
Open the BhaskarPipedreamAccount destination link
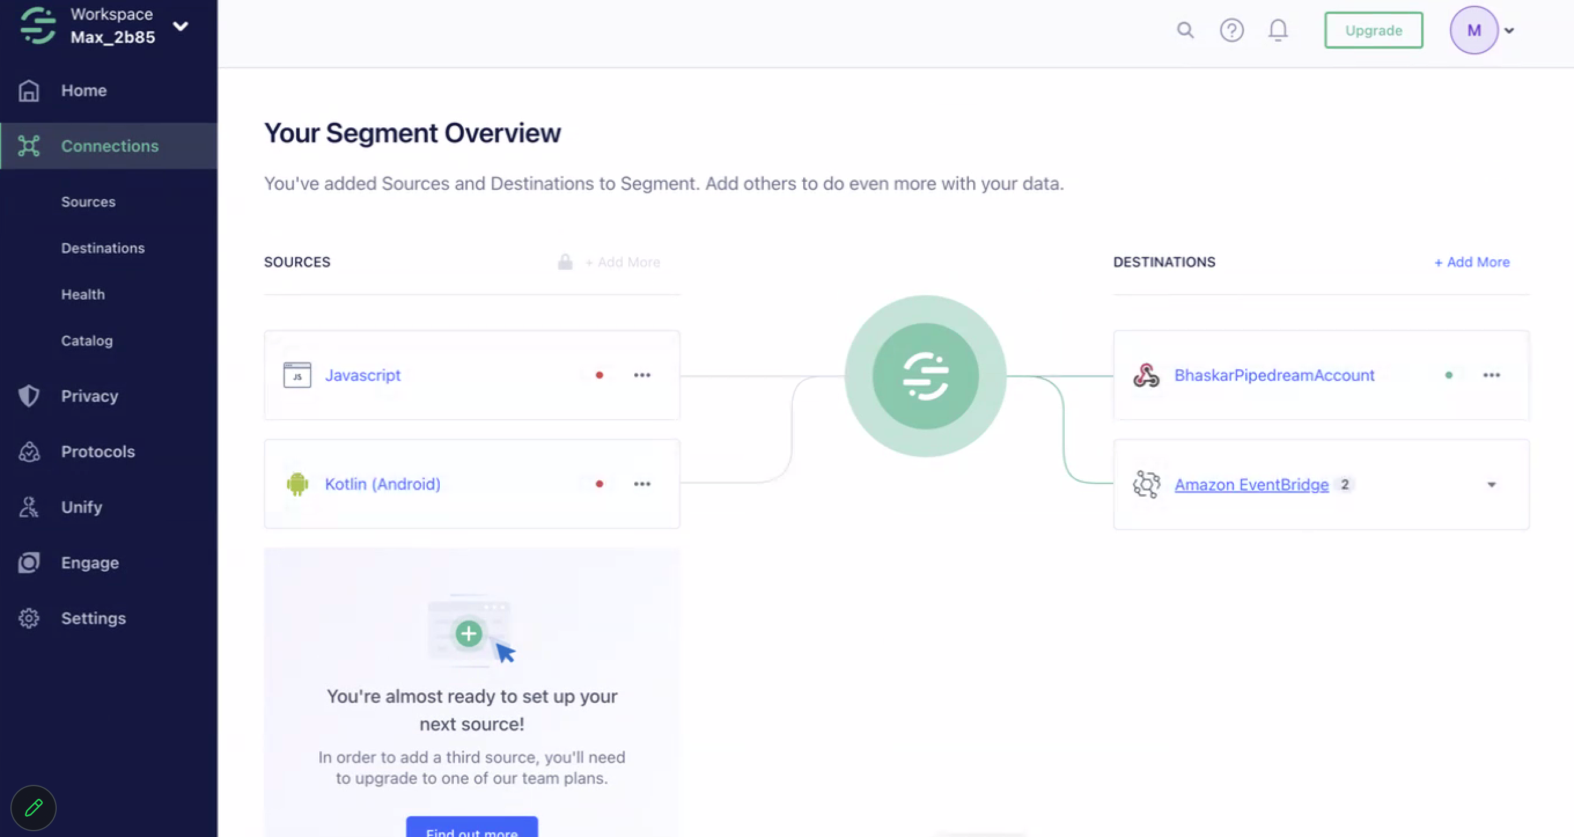(1274, 375)
